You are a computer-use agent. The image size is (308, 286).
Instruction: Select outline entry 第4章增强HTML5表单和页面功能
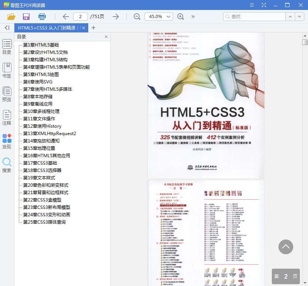coord(57,67)
